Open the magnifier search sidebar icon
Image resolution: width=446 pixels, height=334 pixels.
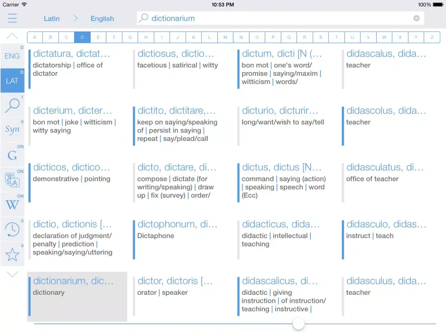click(x=12, y=105)
